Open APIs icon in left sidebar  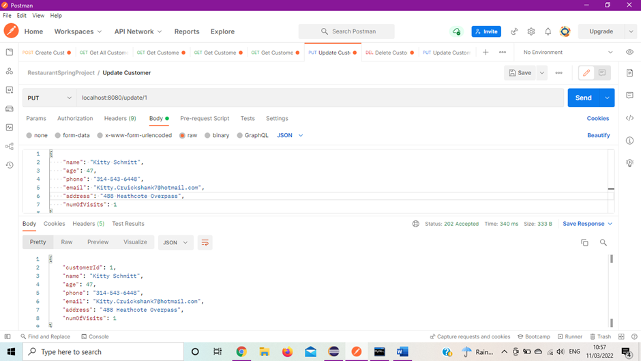click(x=10, y=71)
